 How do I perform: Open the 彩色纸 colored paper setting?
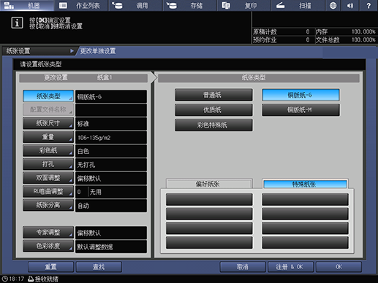click(x=48, y=150)
